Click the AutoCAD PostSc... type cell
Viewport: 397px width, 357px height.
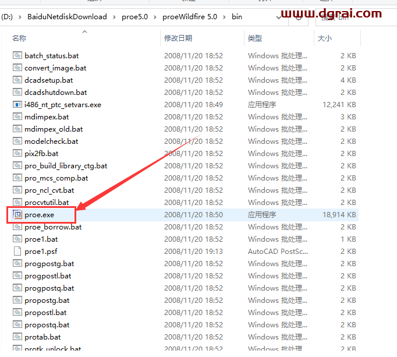pyautogui.click(x=278, y=252)
